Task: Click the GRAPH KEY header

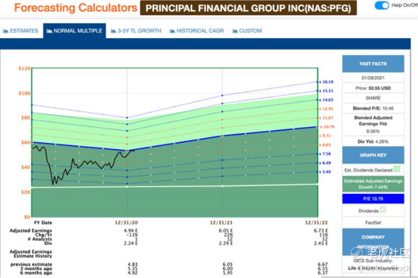Action: coord(373,155)
